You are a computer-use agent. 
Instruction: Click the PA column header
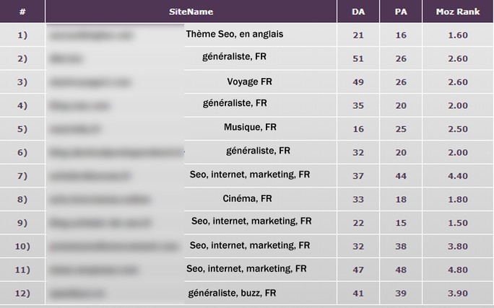point(401,12)
